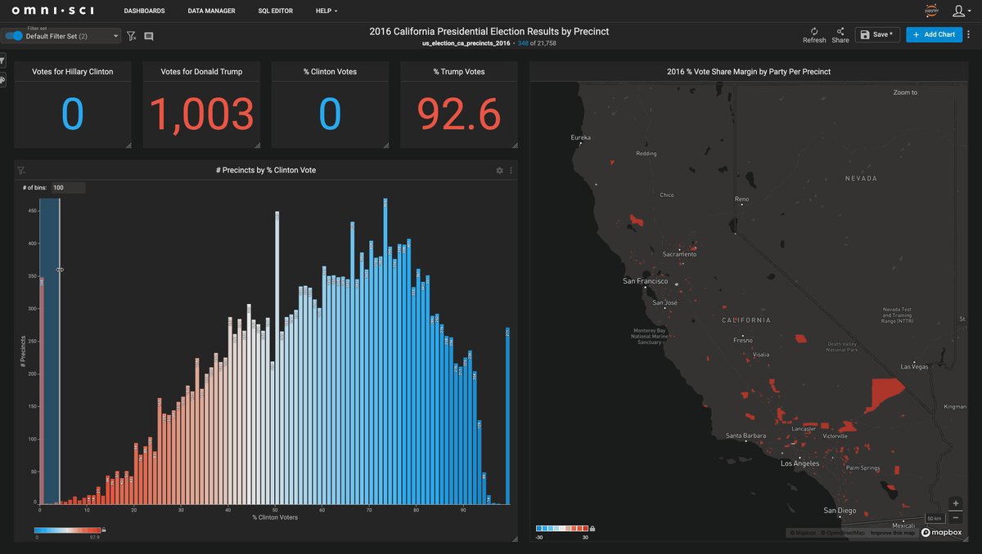Click the clear all filters funnel icon

131,36
